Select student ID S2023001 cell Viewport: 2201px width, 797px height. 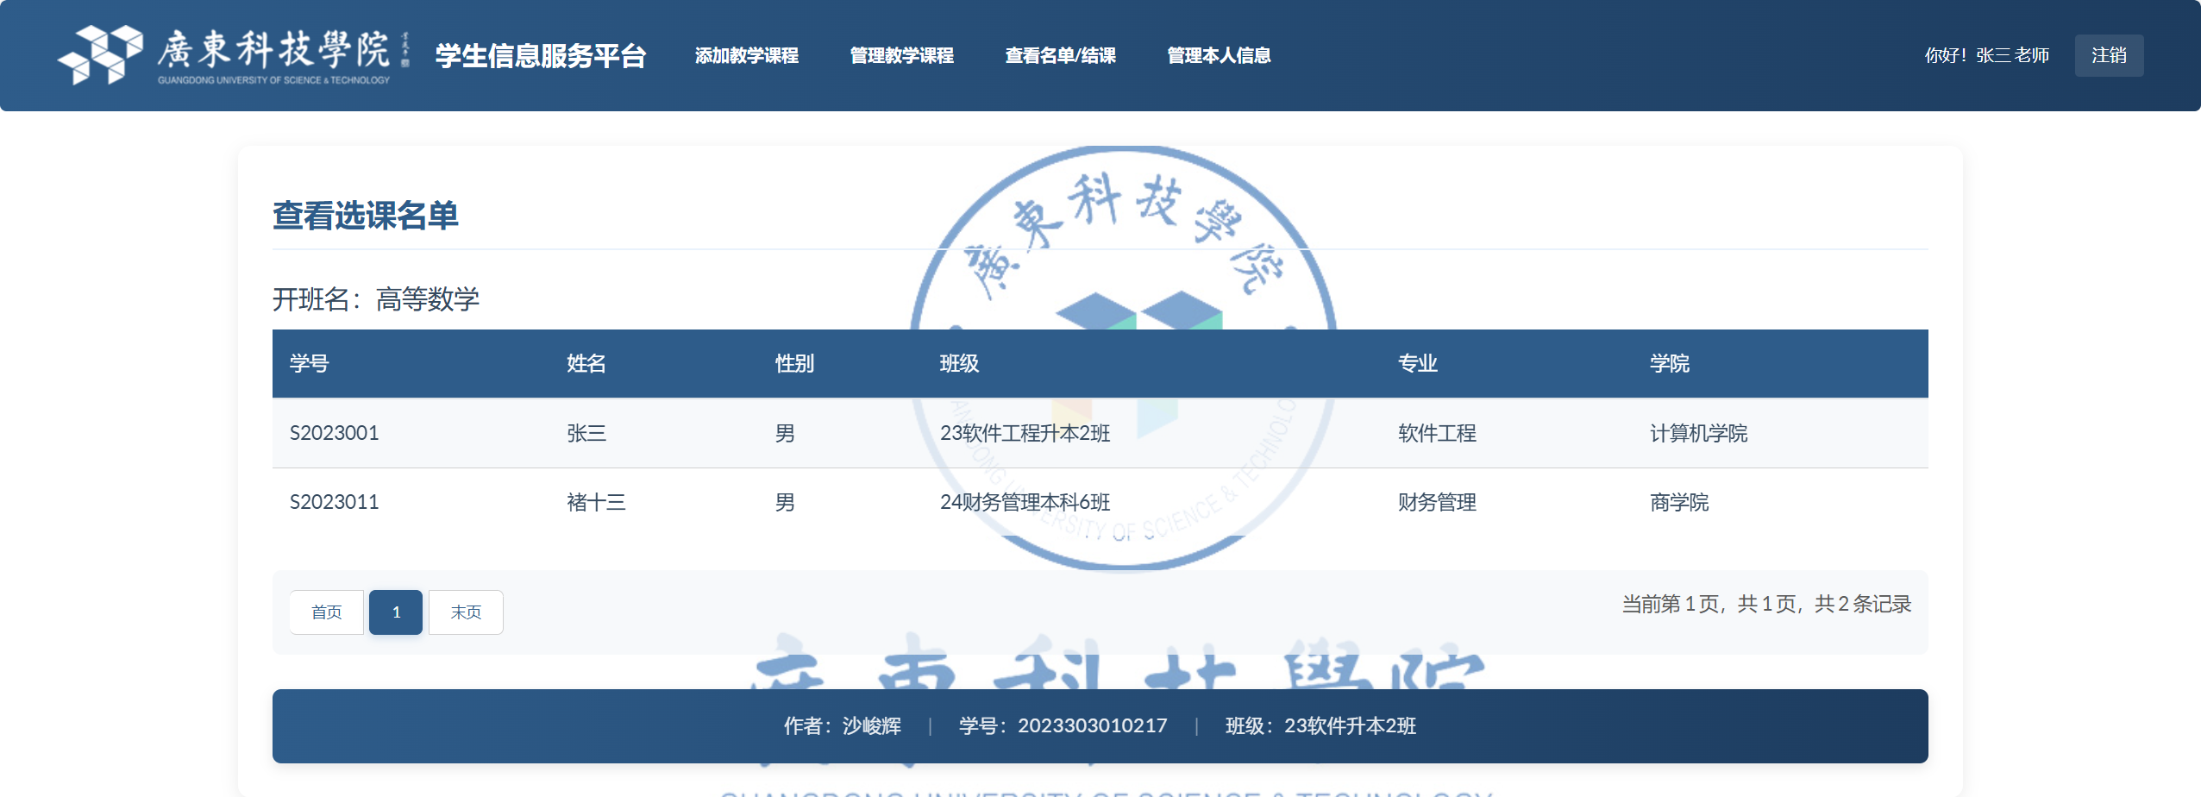[334, 433]
